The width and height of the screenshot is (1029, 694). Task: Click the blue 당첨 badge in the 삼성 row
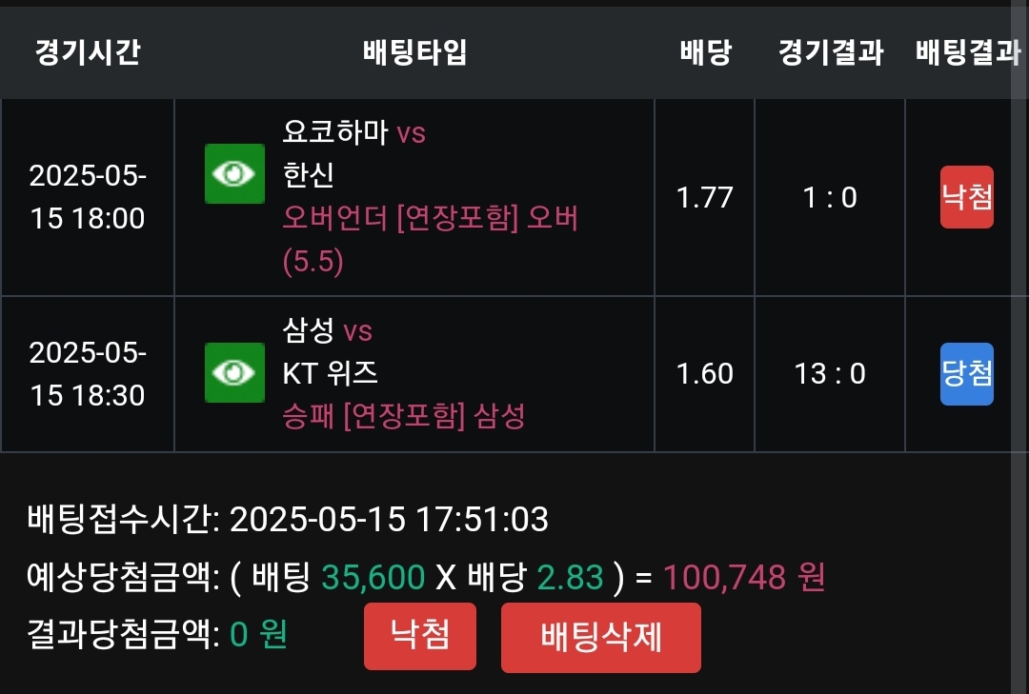[x=966, y=373]
